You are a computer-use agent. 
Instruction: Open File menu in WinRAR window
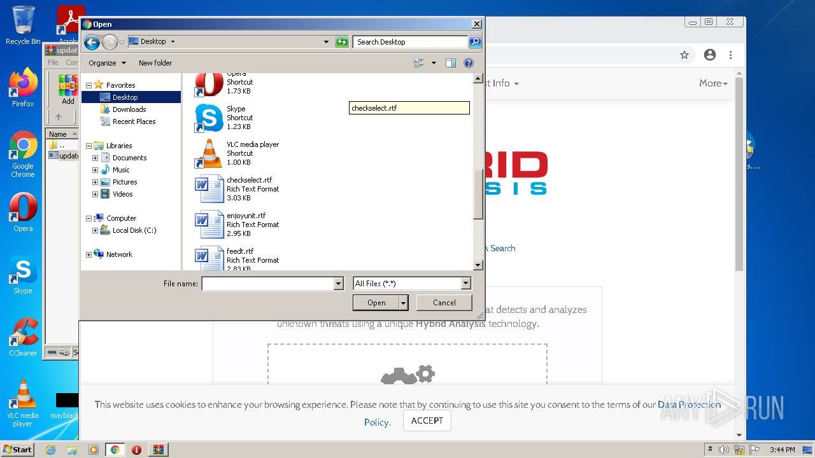click(x=53, y=62)
